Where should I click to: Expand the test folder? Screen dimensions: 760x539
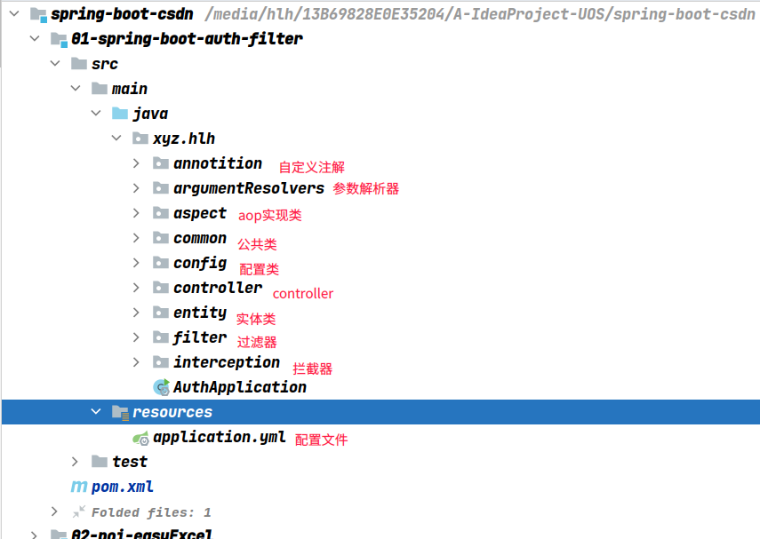(x=76, y=462)
